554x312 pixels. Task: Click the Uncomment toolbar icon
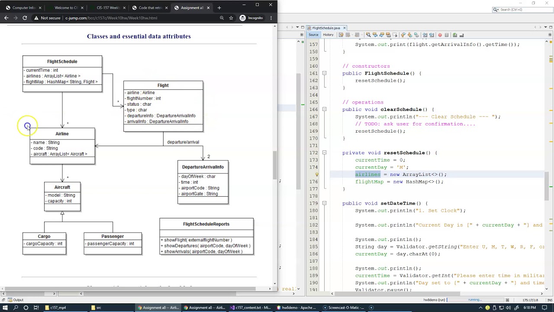[x=461, y=35]
